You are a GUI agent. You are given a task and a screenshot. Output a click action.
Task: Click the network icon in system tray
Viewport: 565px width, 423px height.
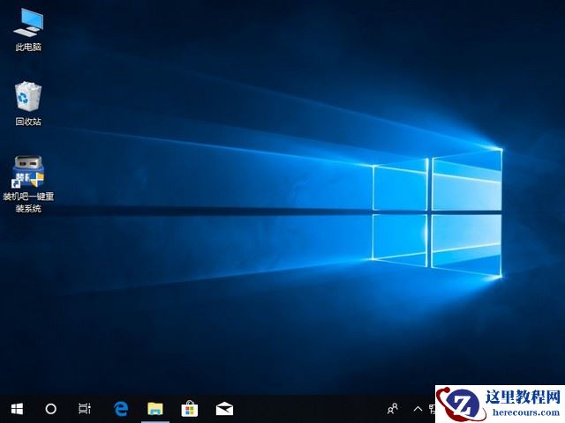tap(432, 409)
